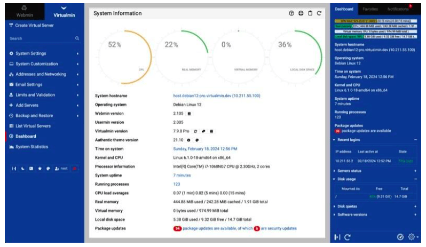Click the 0% Virtual Memory gauge

click(x=239, y=57)
